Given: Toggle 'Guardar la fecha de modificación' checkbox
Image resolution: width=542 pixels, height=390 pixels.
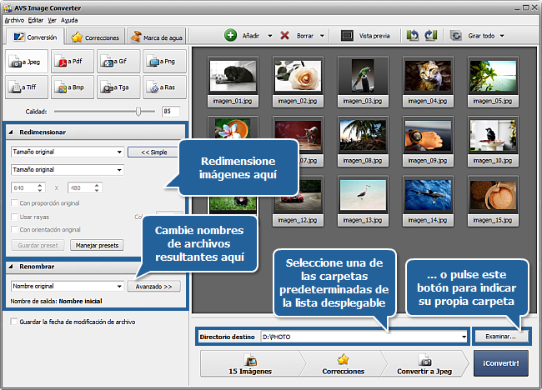Looking at the screenshot, I should tap(13, 322).
